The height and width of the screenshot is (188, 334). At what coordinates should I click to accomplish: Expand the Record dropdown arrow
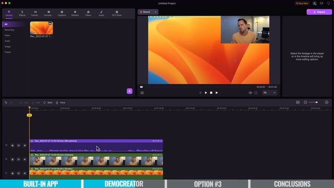coord(156,12)
